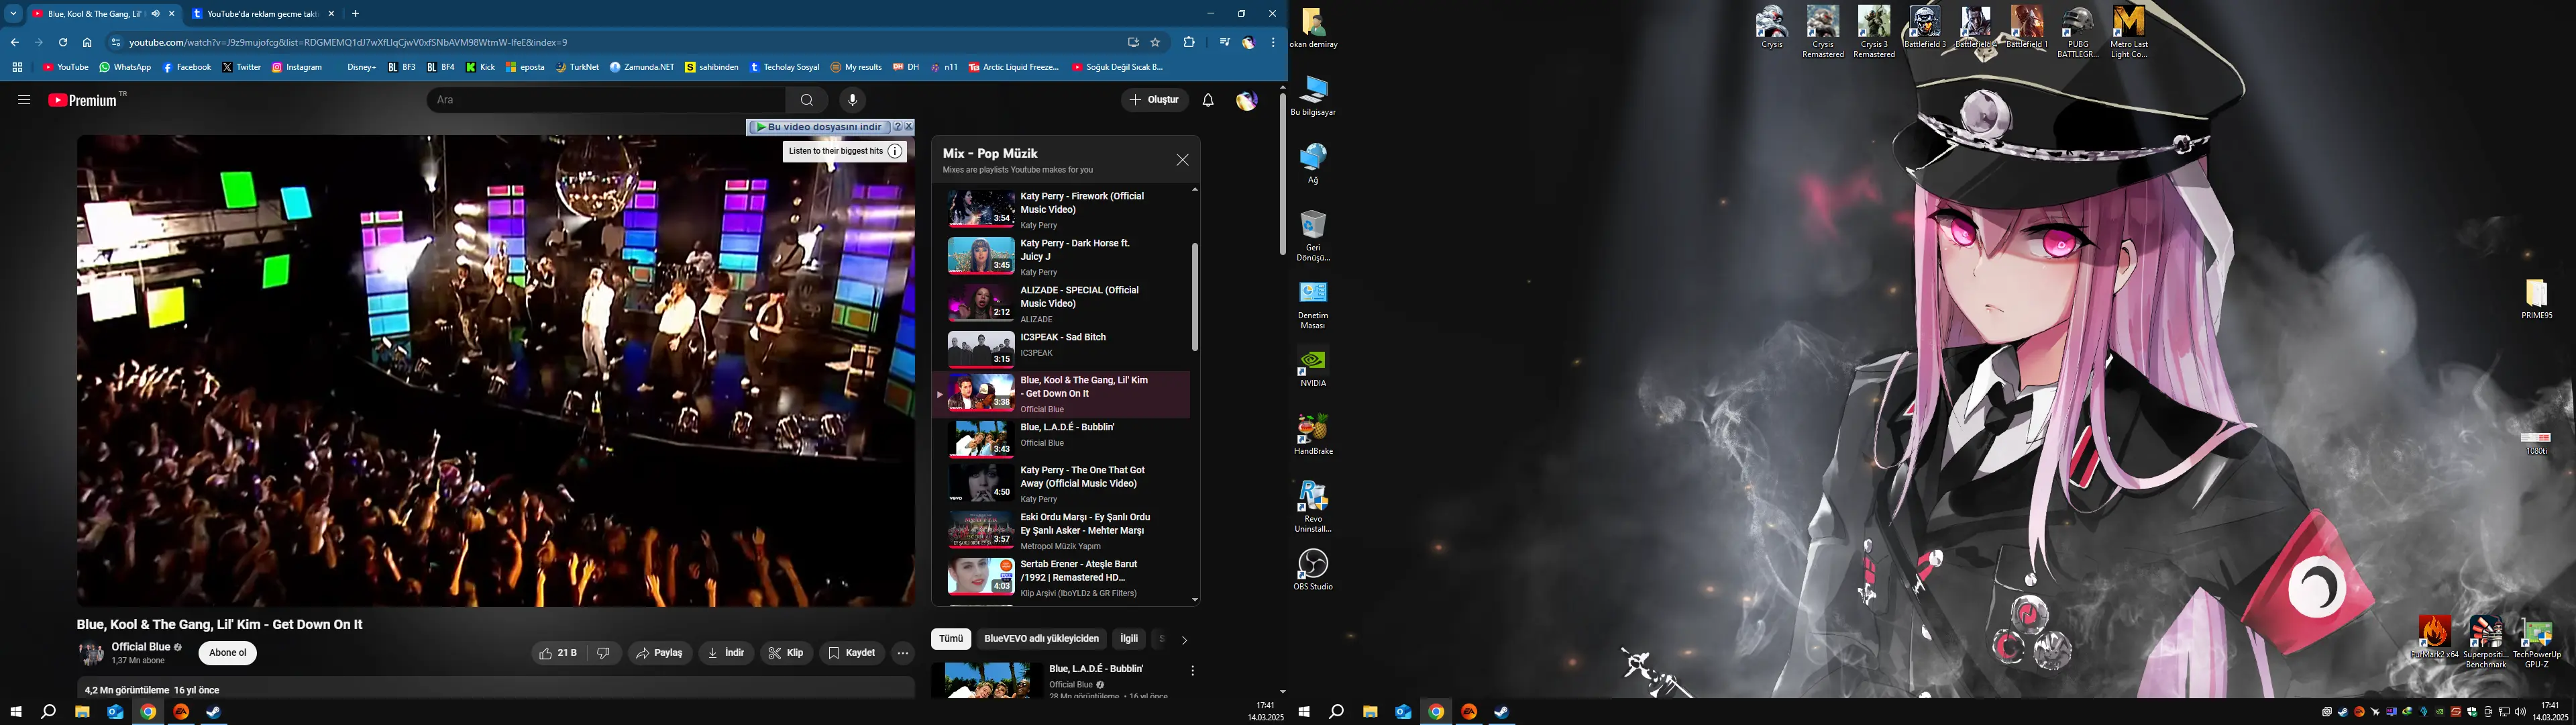Select the Geri Dönüşüm recycle bin icon
The image size is (2576, 725).
coord(1313,236)
